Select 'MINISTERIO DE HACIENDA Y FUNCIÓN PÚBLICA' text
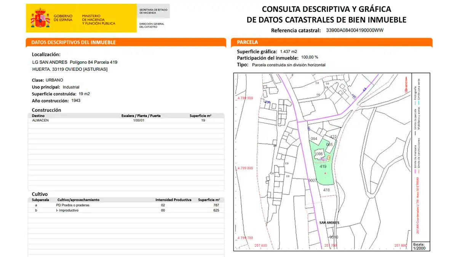This screenshot has width=457, height=257. (98, 20)
